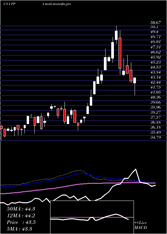Image resolution: width=167 pixels, height=234 pixels.
Task: Click the 41.05 price level label
Action: [156, 92]
